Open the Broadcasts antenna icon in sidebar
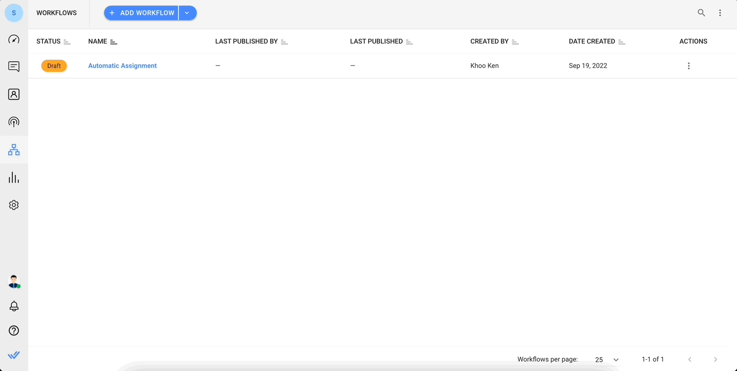Screen dimensions: 737x371 pyautogui.click(x=14, y=122)
